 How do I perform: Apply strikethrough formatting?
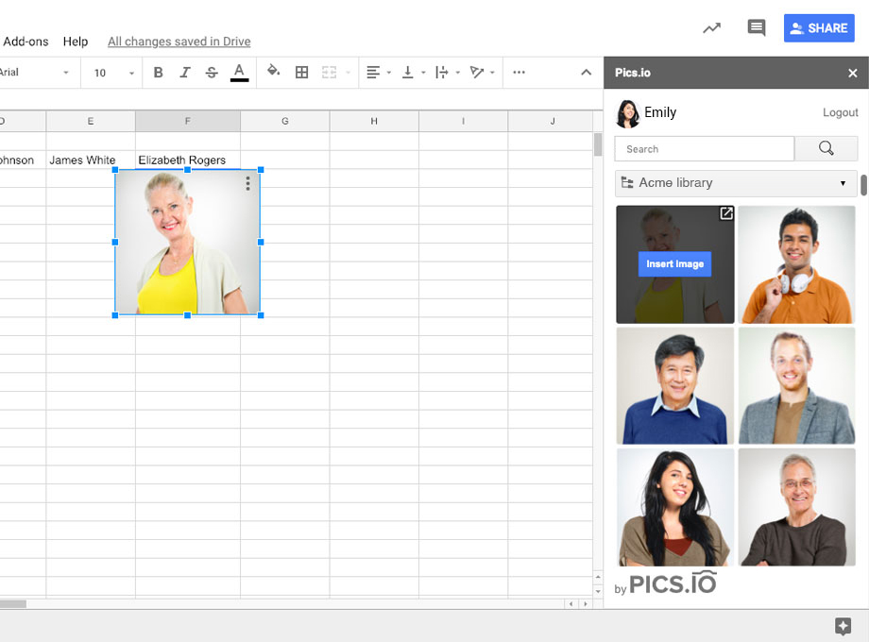tap(212, 73)
